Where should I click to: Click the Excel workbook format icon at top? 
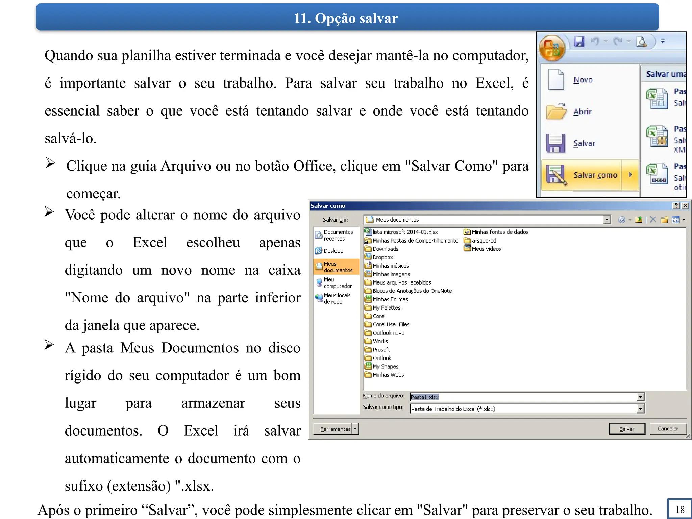pos(657,98)
